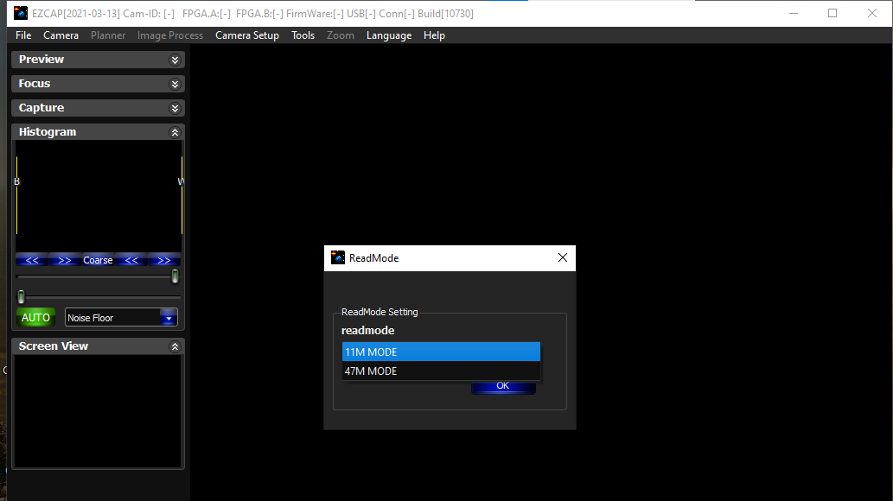
Task: Open the File menu
Action: (x=23, y=35)
